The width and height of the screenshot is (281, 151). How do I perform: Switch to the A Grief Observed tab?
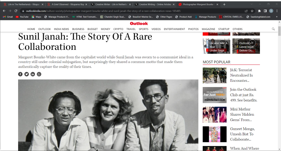pyautogui.click(x=66, y=5)
